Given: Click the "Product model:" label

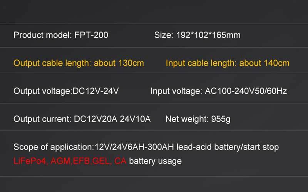Looking at the screenshot, I should pyautogui.click(x=42, y=35).
